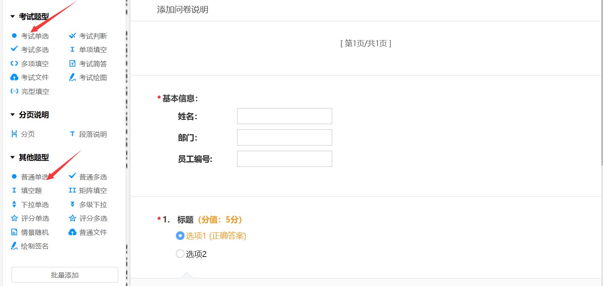Viewport: 603px width, 286px height.
Task: Collapse the 分页说明 section
Action: coord(13,115)
